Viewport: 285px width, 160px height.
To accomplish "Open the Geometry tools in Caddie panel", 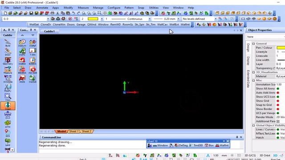I will [8, 61].
